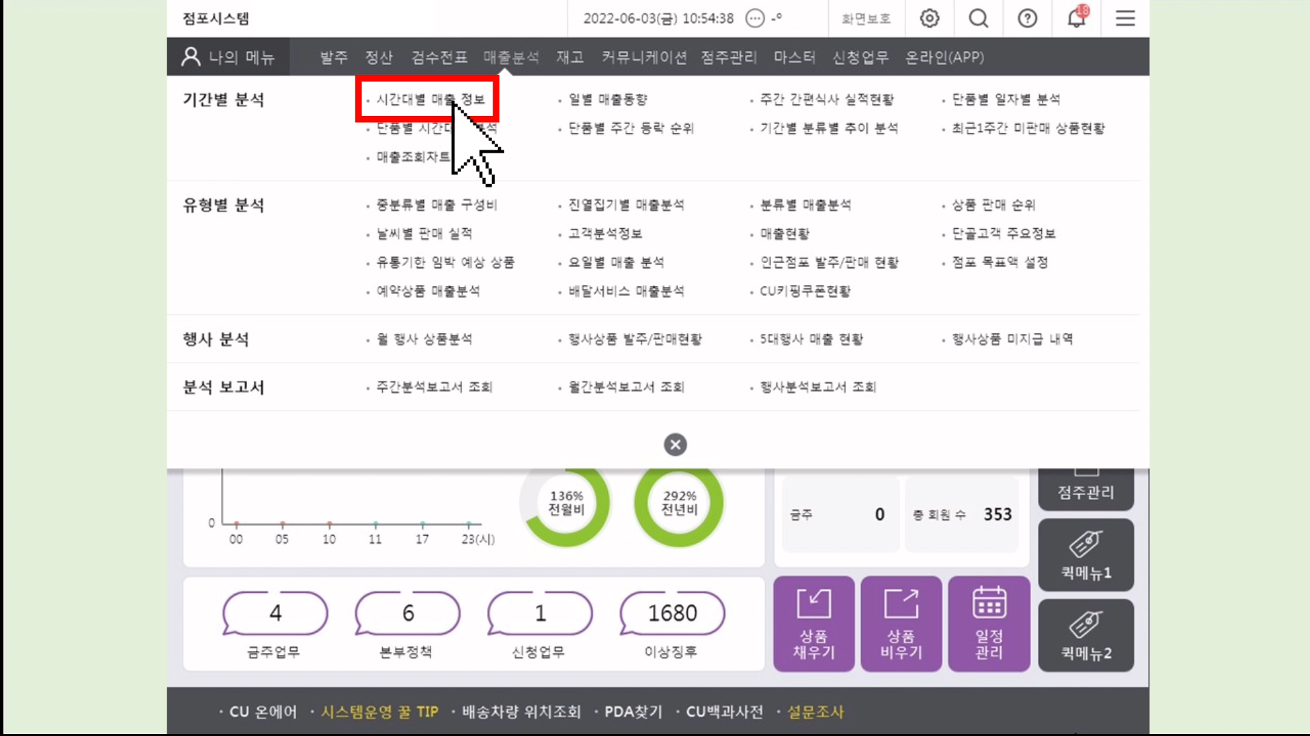Open 나의 메뉴 user menu
1310x736 pixels.
coord(229,57)
